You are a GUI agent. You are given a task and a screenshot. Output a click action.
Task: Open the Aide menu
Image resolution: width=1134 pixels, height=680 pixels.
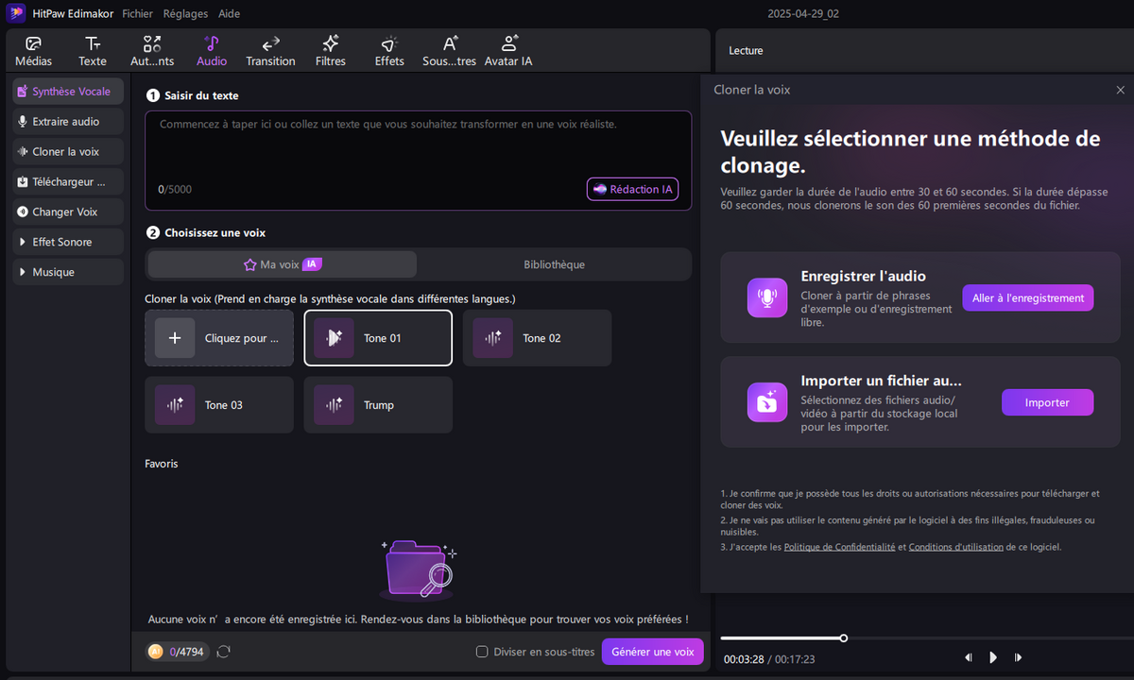tap(229, 14)
